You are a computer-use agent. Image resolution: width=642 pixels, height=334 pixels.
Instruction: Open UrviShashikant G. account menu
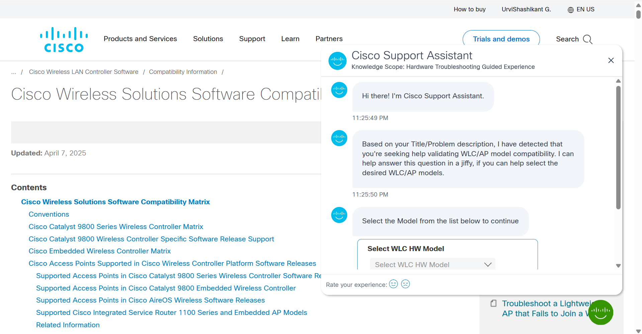pos(526,9)
